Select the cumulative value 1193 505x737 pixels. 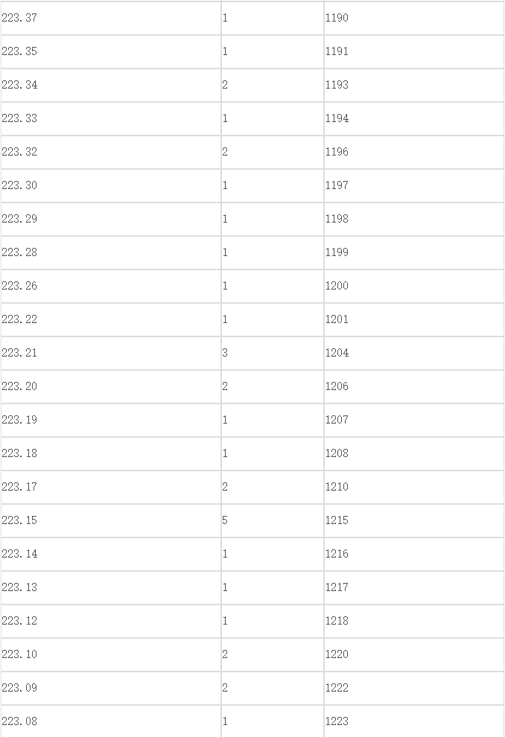coord(414,85)
